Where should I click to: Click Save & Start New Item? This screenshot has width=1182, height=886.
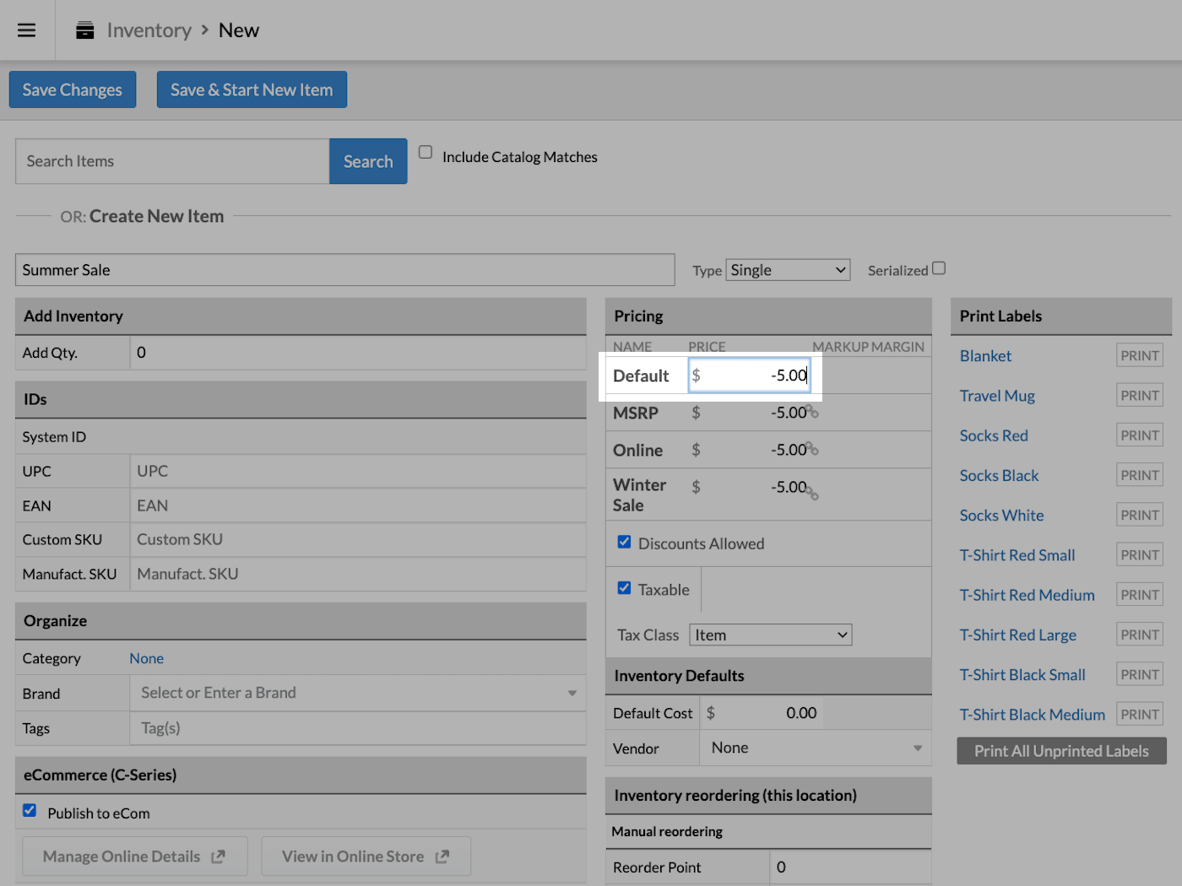click(252, 89)
